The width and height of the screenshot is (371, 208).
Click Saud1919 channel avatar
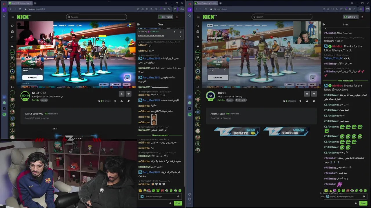25,96
